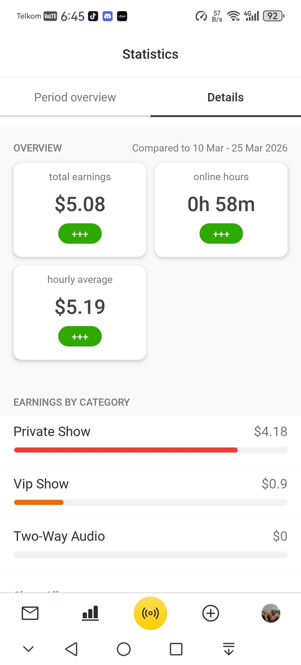Tap the online hours green +++ badge
301x665 pixels.
(x=221, y=234)
